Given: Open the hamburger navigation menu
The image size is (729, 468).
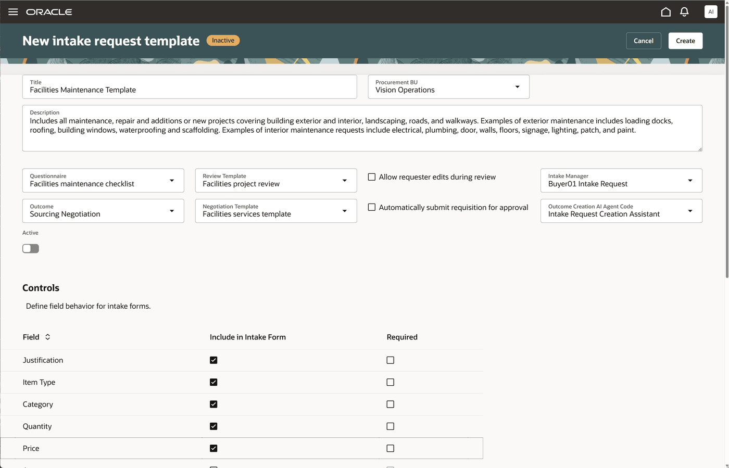Looking at the screenshot, I should tap(13, 11).
